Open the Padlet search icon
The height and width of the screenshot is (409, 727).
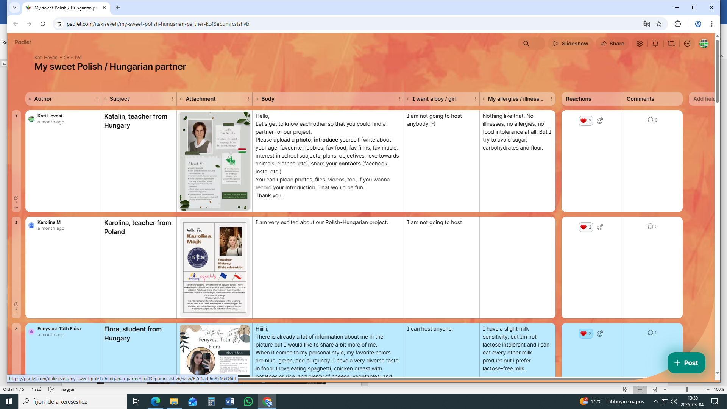click(526, 44)
